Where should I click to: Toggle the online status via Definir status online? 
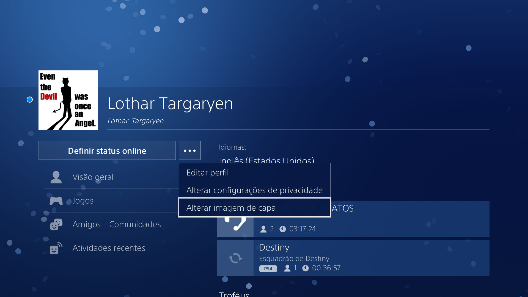click(x=107, y=150)
